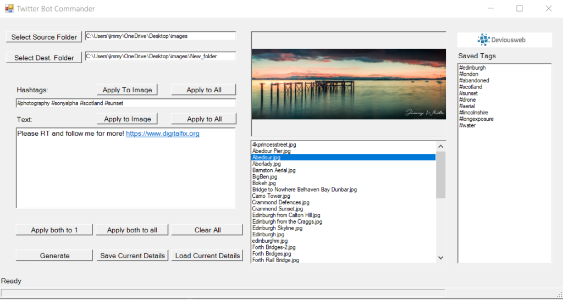Load Current Details

coord(207,255)
